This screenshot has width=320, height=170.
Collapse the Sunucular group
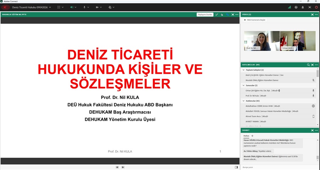coord(244,86)
